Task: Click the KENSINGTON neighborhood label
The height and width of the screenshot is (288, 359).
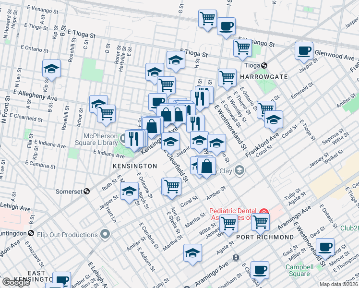Action: coord(135,166)
